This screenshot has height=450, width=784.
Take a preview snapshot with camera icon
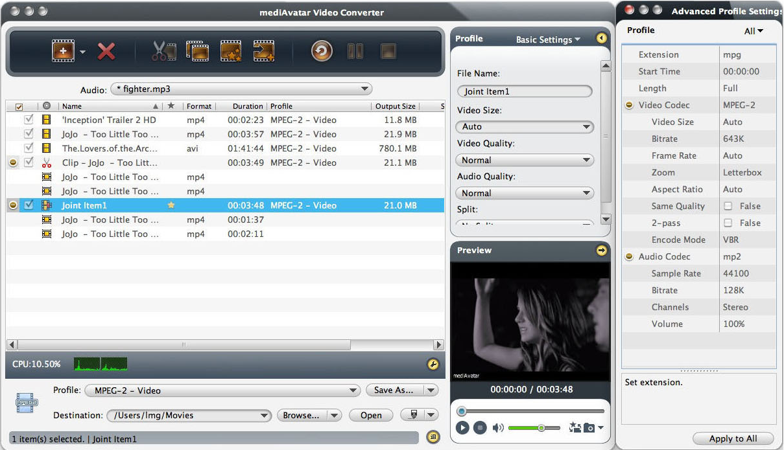pyautogui.click(x=589, y=427)
